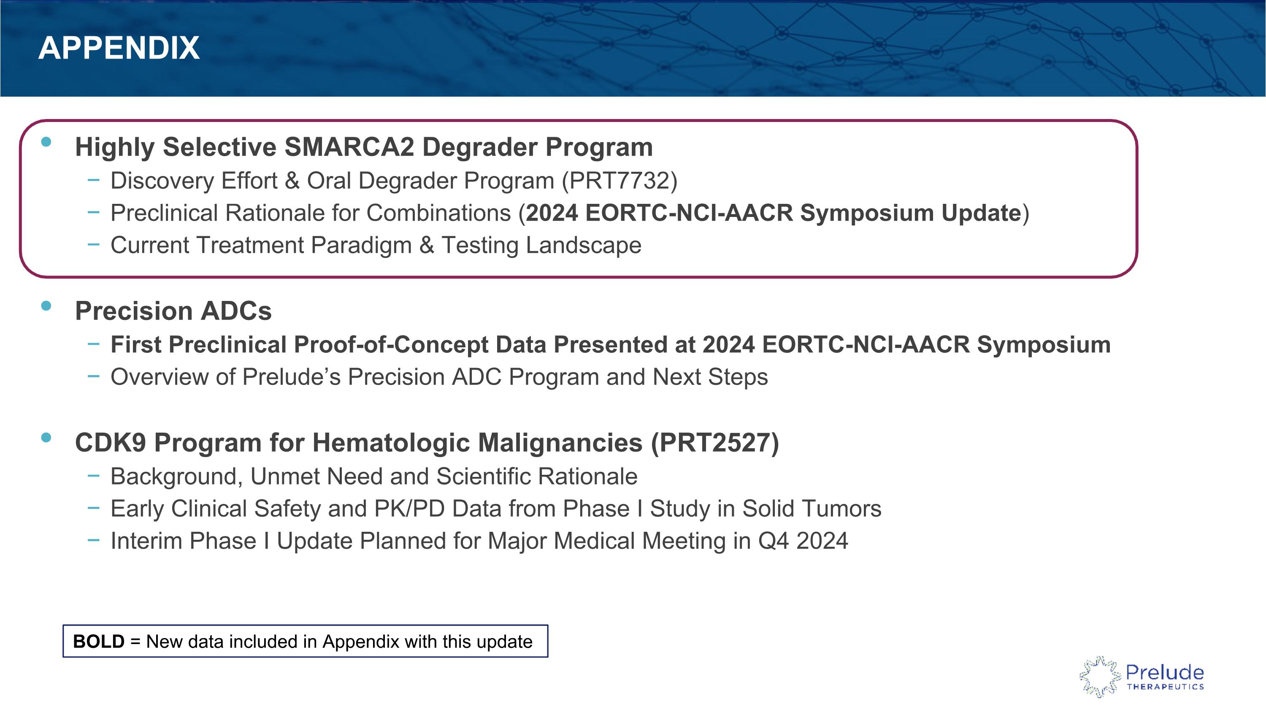
Task: Click the teal bullet beside SMARCA2 Degrader Program
Action: (x=46, y=142)
